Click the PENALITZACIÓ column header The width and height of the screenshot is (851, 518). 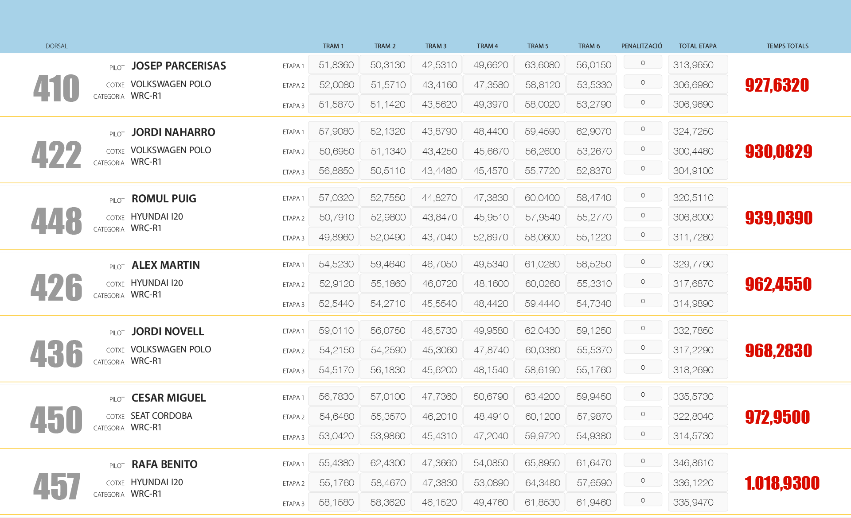641,46
